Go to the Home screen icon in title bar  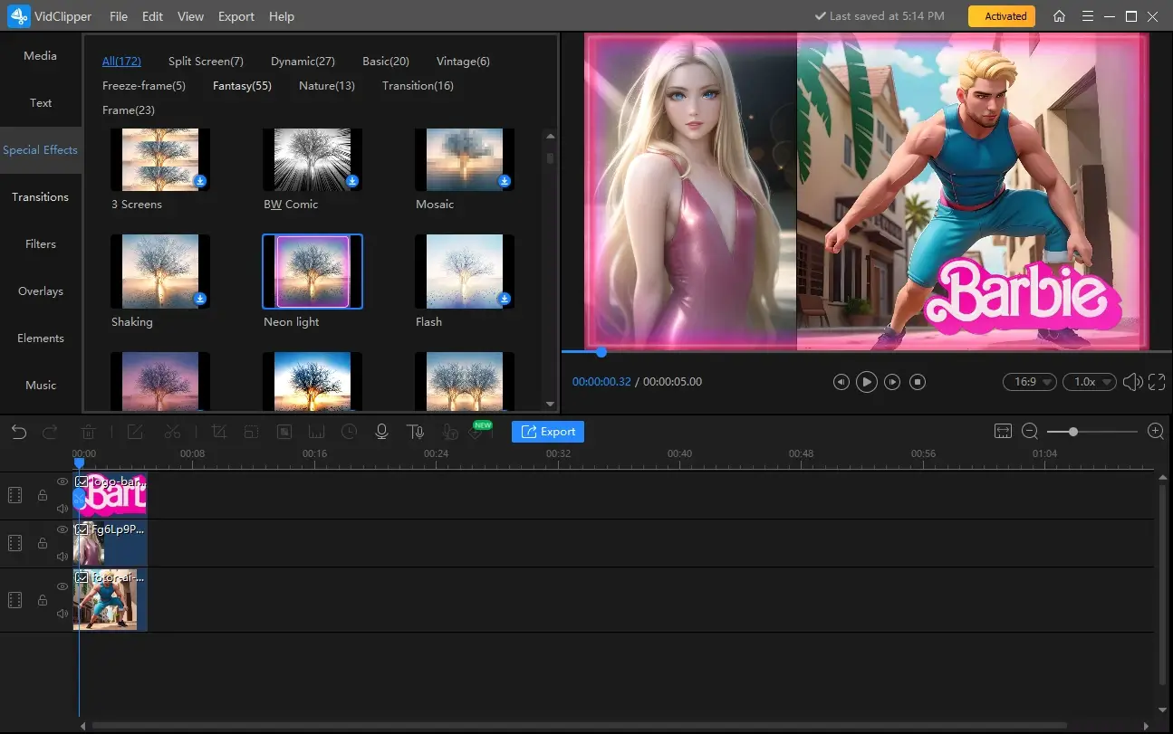(1059, 16)
